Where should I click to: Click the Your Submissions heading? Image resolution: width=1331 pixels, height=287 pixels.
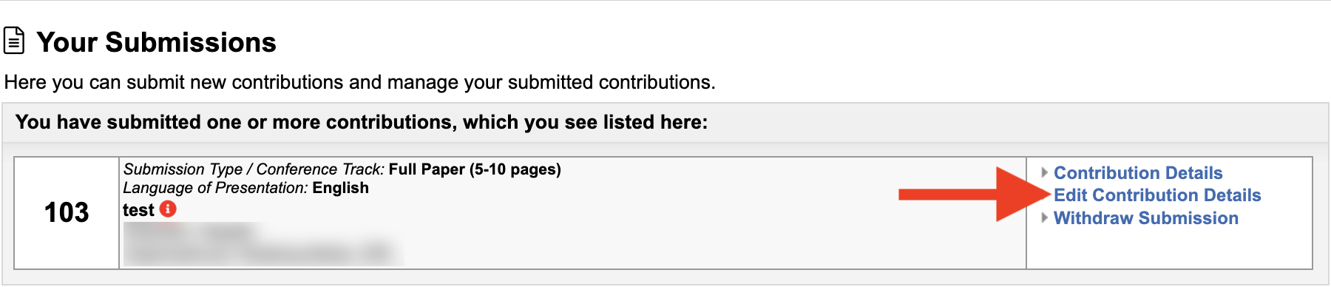[x=156, y=42]
